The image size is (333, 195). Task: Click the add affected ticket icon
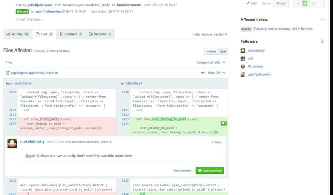(x=322, y=20)
